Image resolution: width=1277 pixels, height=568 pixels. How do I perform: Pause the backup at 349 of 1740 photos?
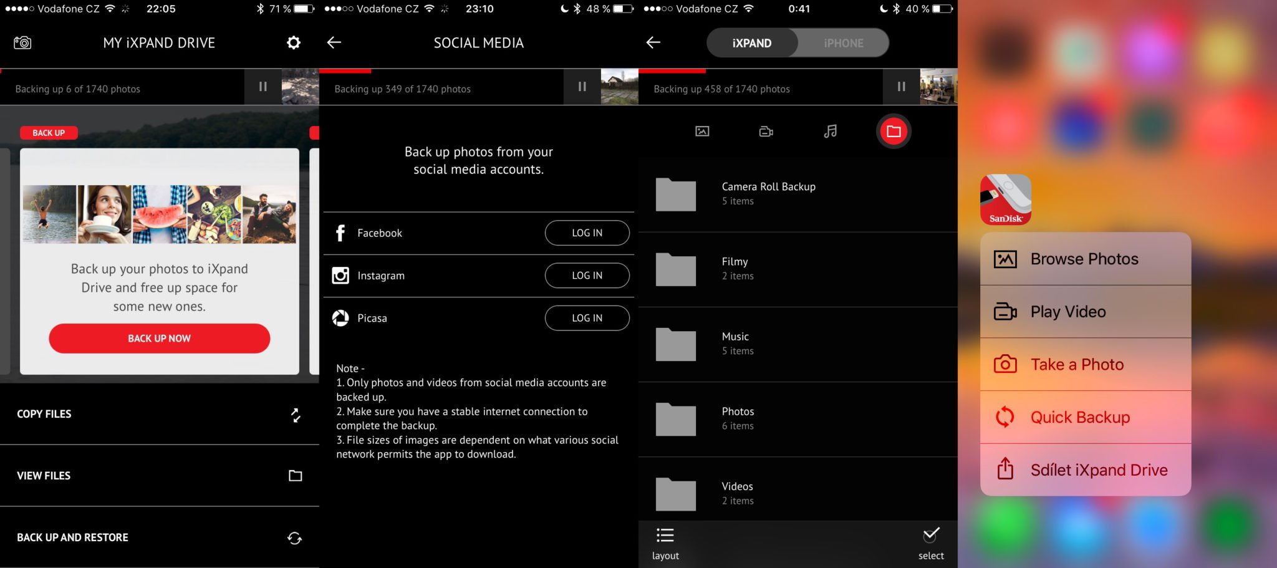pos(582,87)
